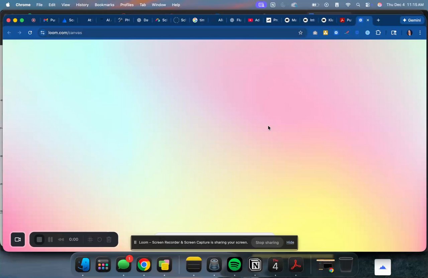Open the Bookmarks menu
This screenshot has width=428, height=278.
tap(104, 5)
